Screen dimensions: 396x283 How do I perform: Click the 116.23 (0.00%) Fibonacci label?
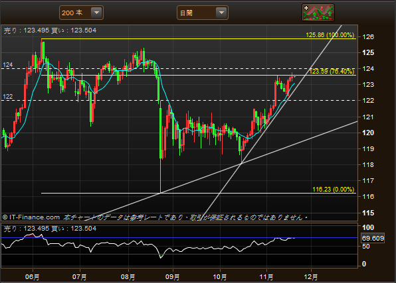point(334,190)
